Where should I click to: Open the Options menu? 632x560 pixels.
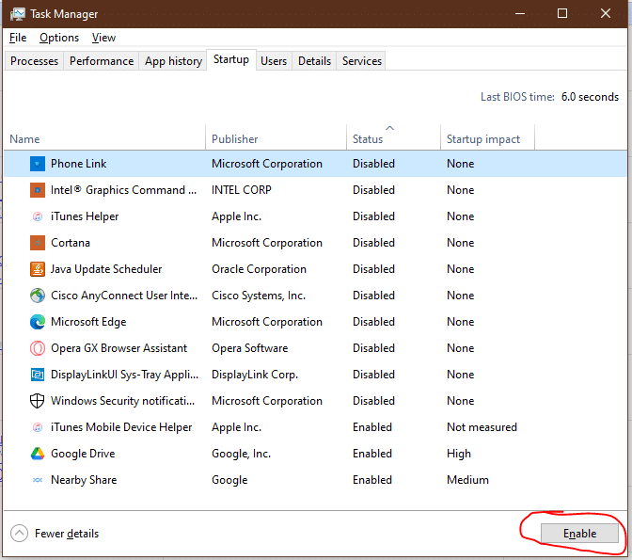pos(59,38)
